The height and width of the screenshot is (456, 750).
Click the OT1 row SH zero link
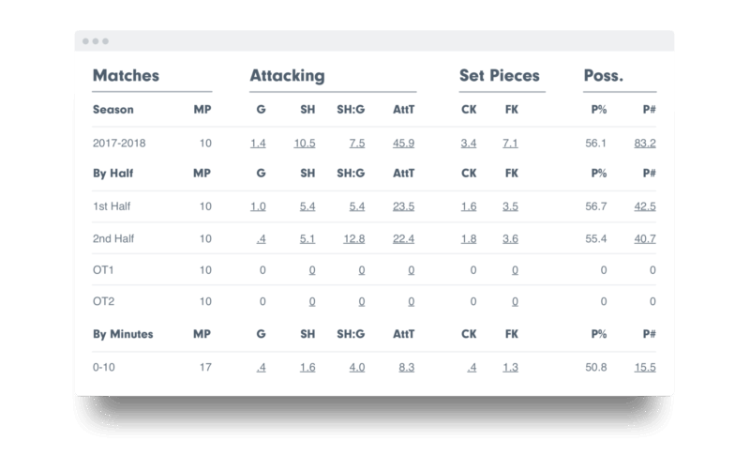[x=312, y=270]
